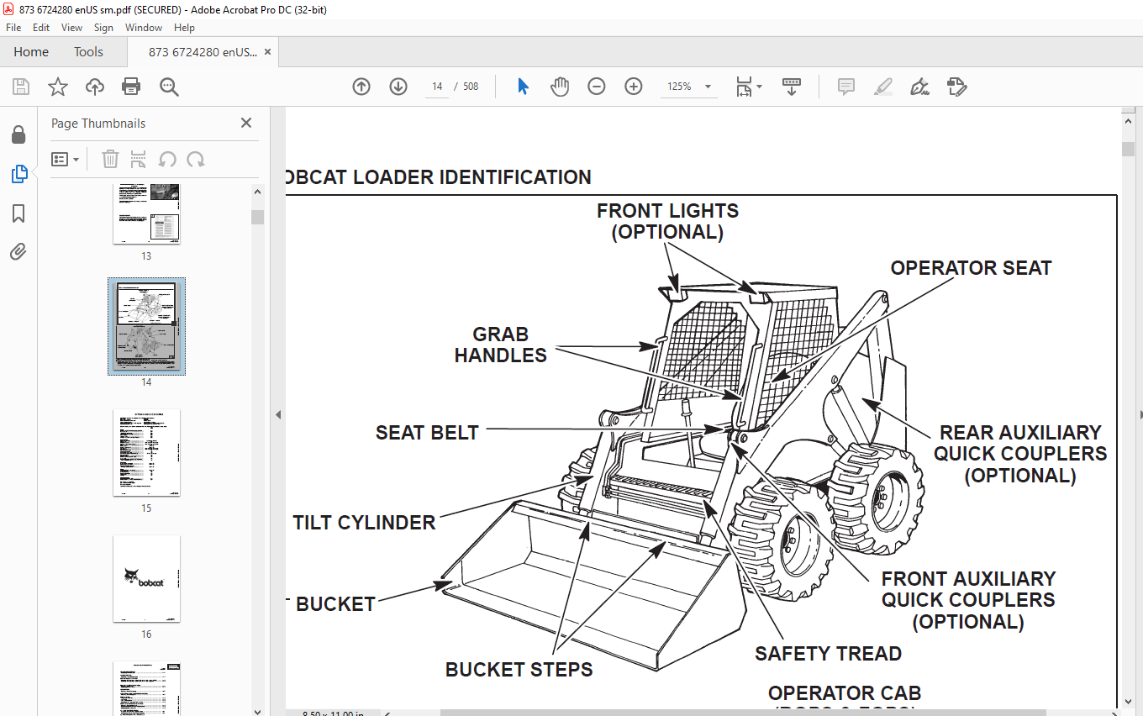The width and height of the screenshot is (1143, 716).
Task: Click the stamp or send tool icon
Action: pos(956,87)
